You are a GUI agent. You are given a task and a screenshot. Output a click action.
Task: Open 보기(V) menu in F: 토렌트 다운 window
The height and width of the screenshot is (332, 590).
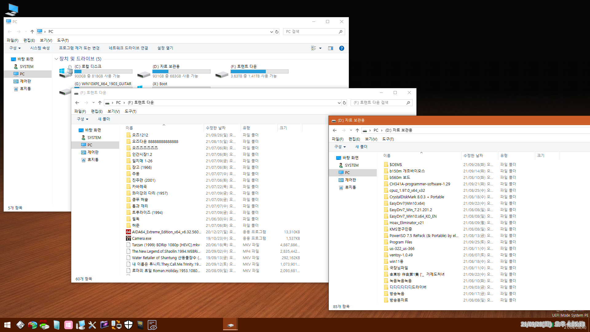click(x=113, y=111)
